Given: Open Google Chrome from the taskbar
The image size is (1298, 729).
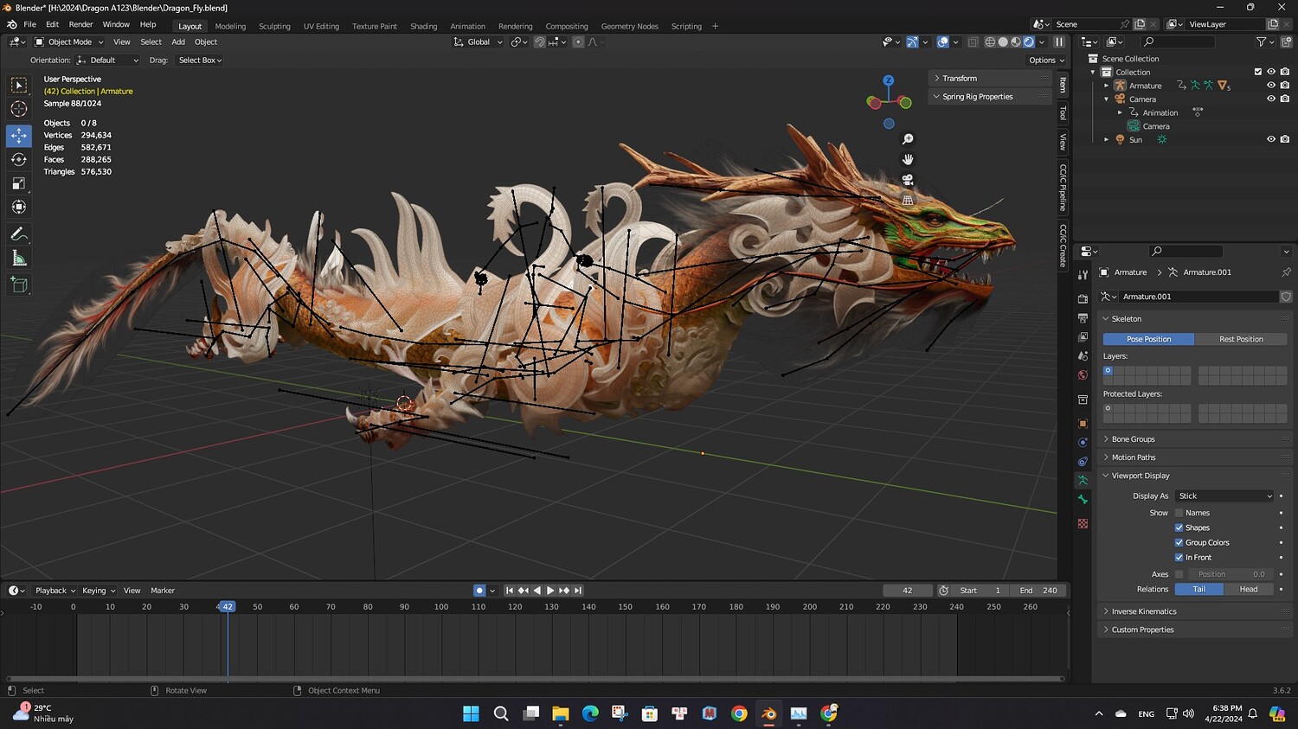Looking at the screenshot, I should coord(739,713).
